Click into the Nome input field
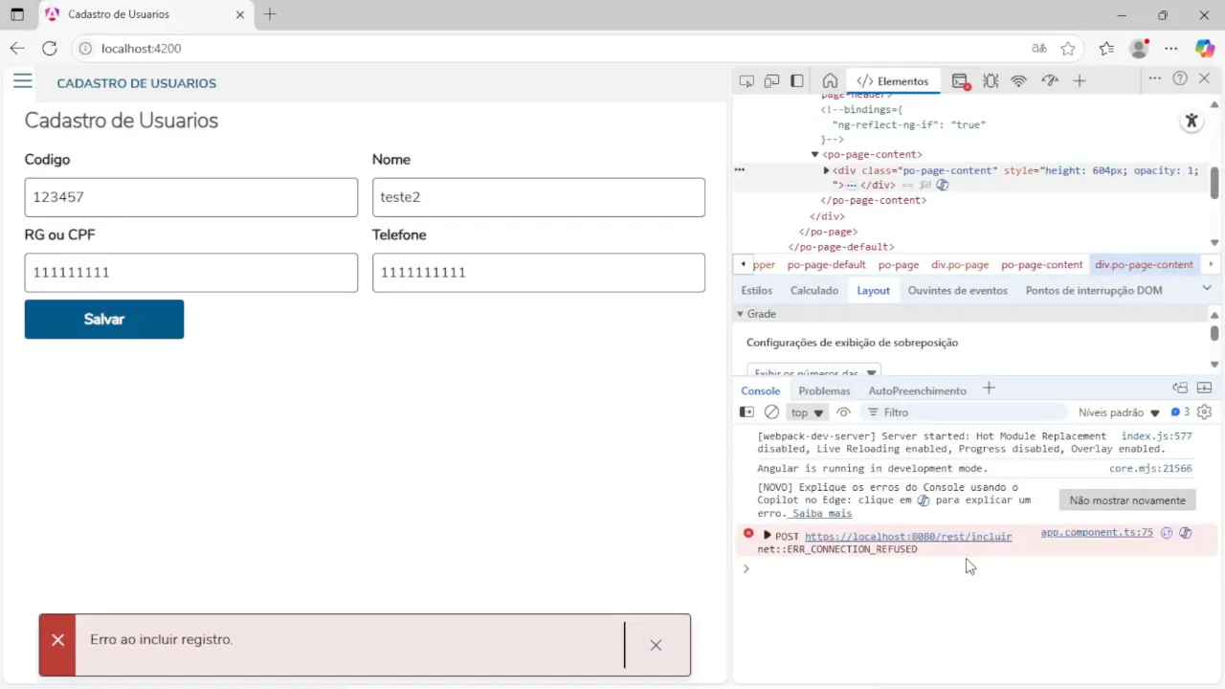 coord(538,197)
